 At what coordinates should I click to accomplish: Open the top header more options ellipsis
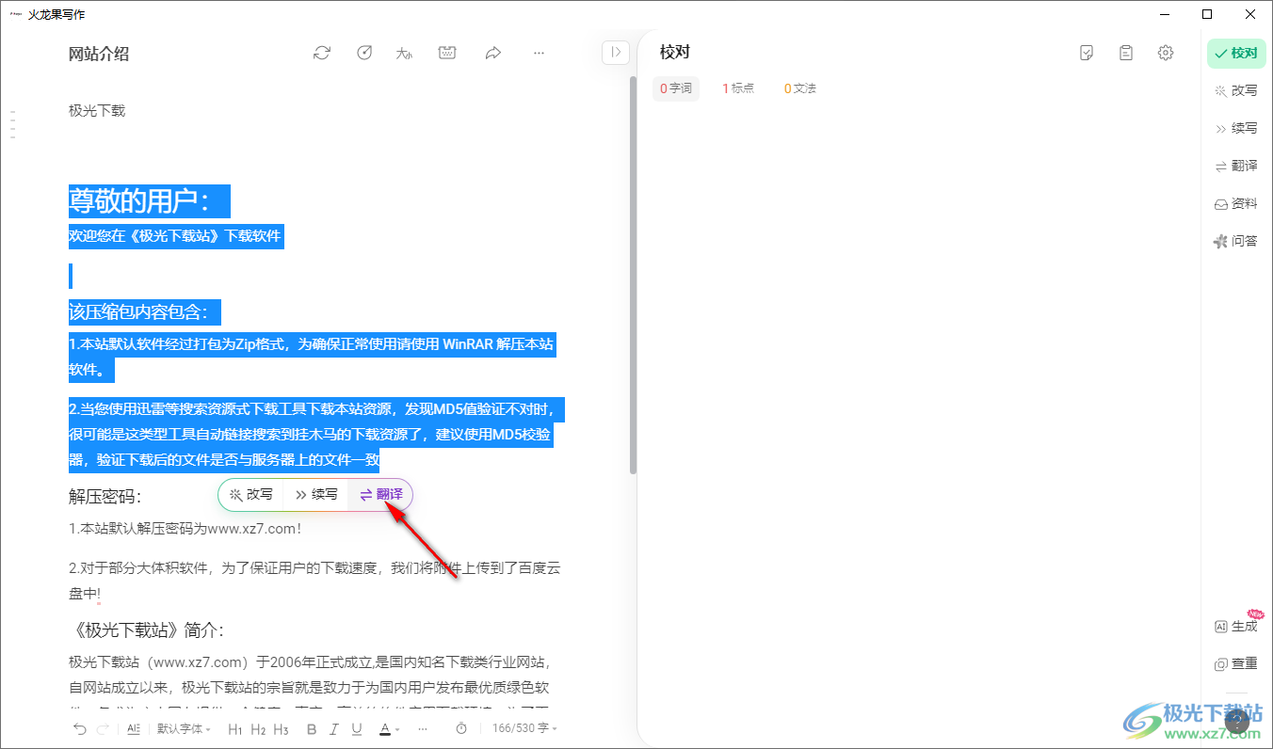539,54
